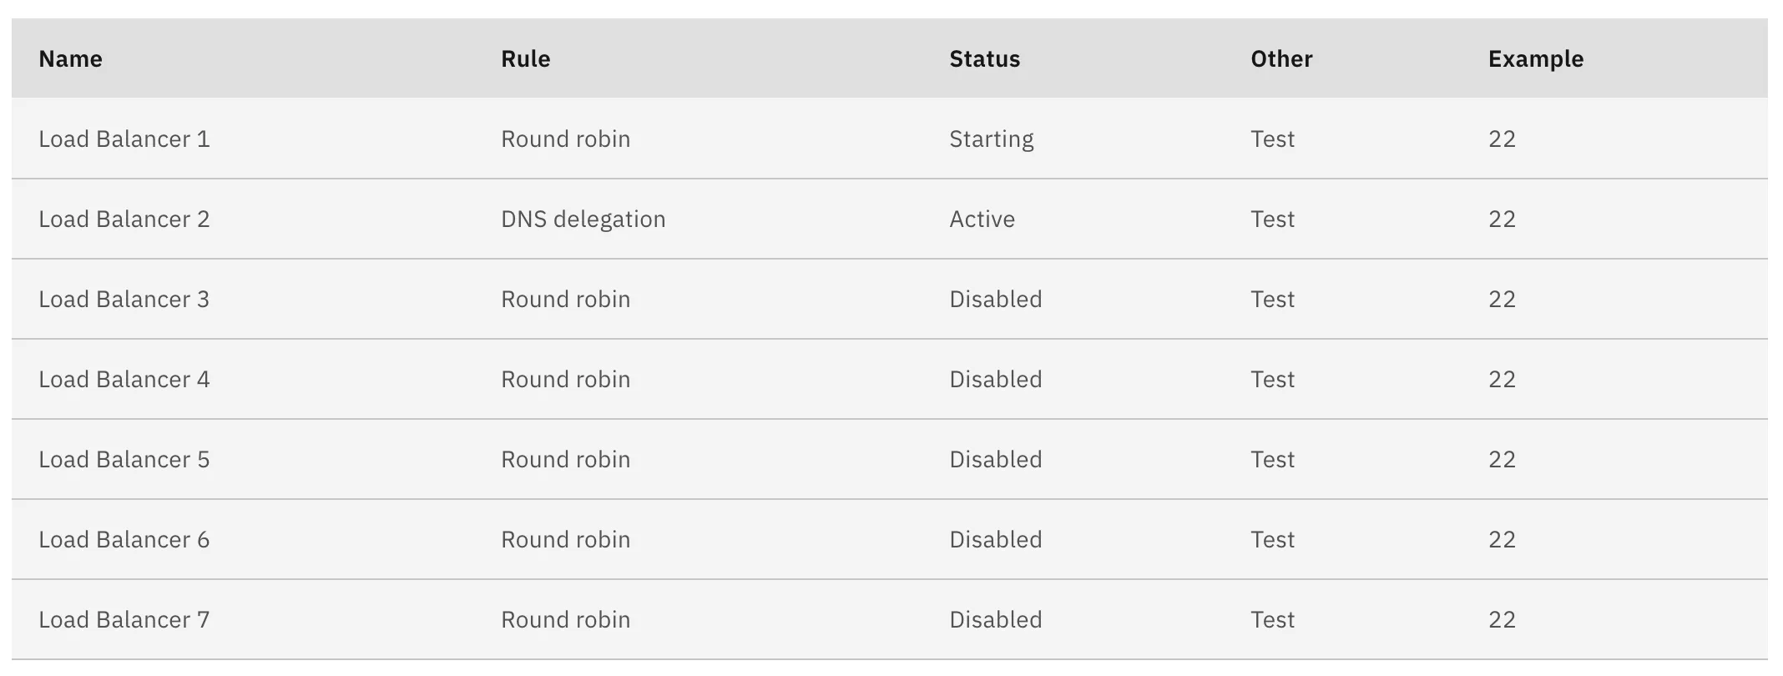
Task: Click the Rule column header
Action: tap(525, 59)
